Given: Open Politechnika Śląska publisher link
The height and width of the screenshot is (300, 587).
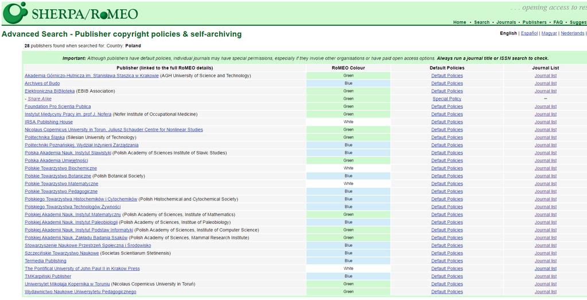Looking at the screenshot, I should (45, 137).
